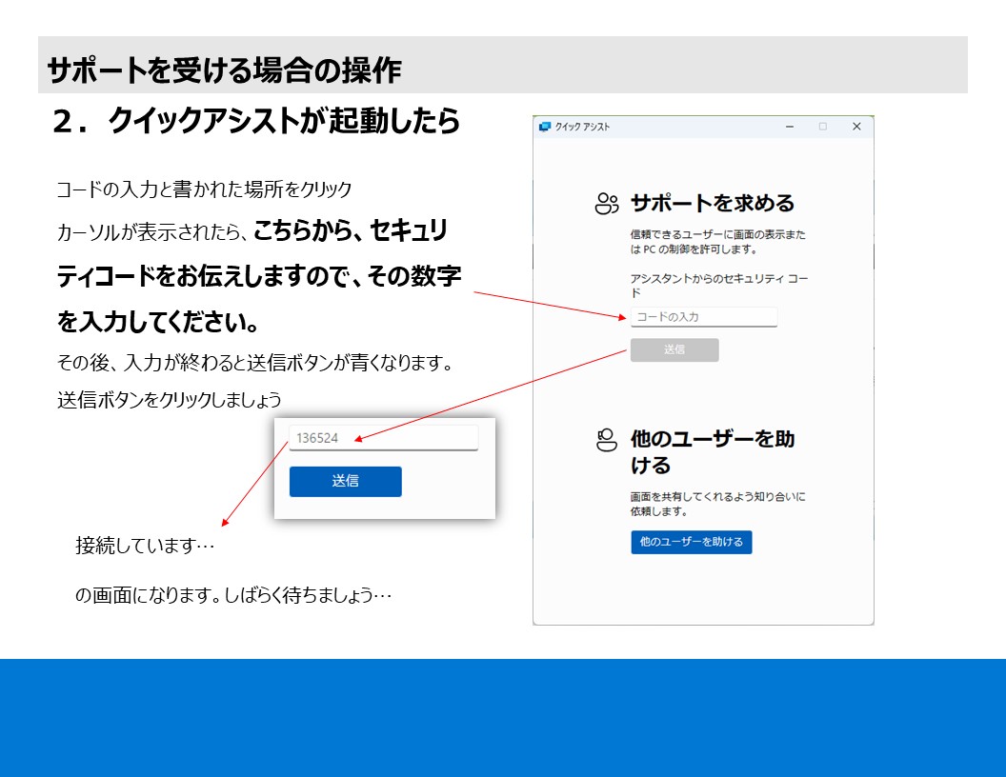Click the サポートを求める heading
Viewport: 1006px width, 777px height.
pyautogui.click(x=713, y=203)
